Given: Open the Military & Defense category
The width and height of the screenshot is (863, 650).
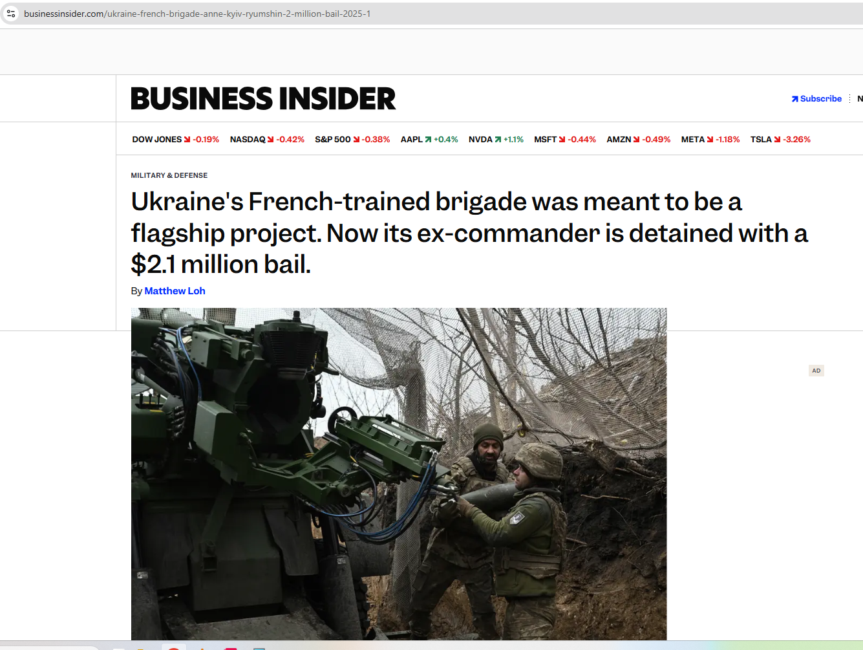Looking at the screenshot, I should point(169,175).
